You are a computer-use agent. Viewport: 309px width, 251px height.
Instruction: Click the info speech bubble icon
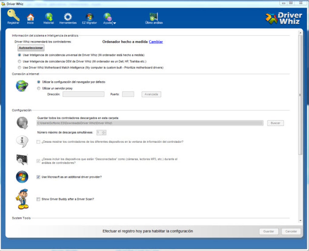pos(22,142)
